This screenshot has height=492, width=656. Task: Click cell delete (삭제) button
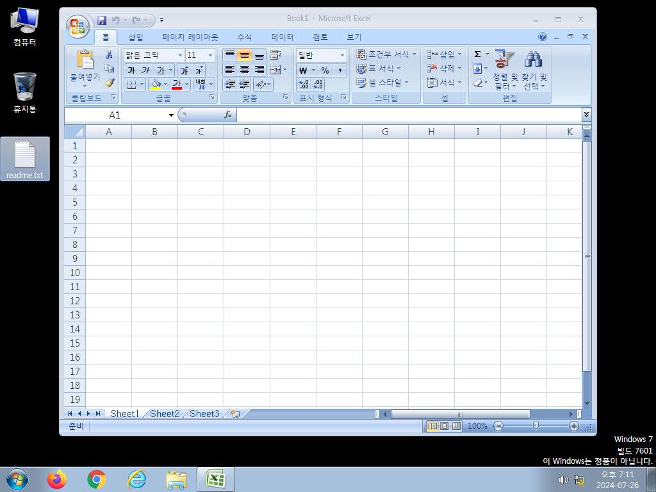[444, 68]
